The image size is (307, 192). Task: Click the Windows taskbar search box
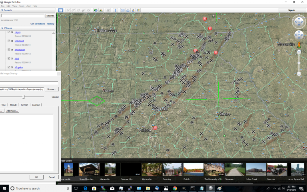point(40,188)
